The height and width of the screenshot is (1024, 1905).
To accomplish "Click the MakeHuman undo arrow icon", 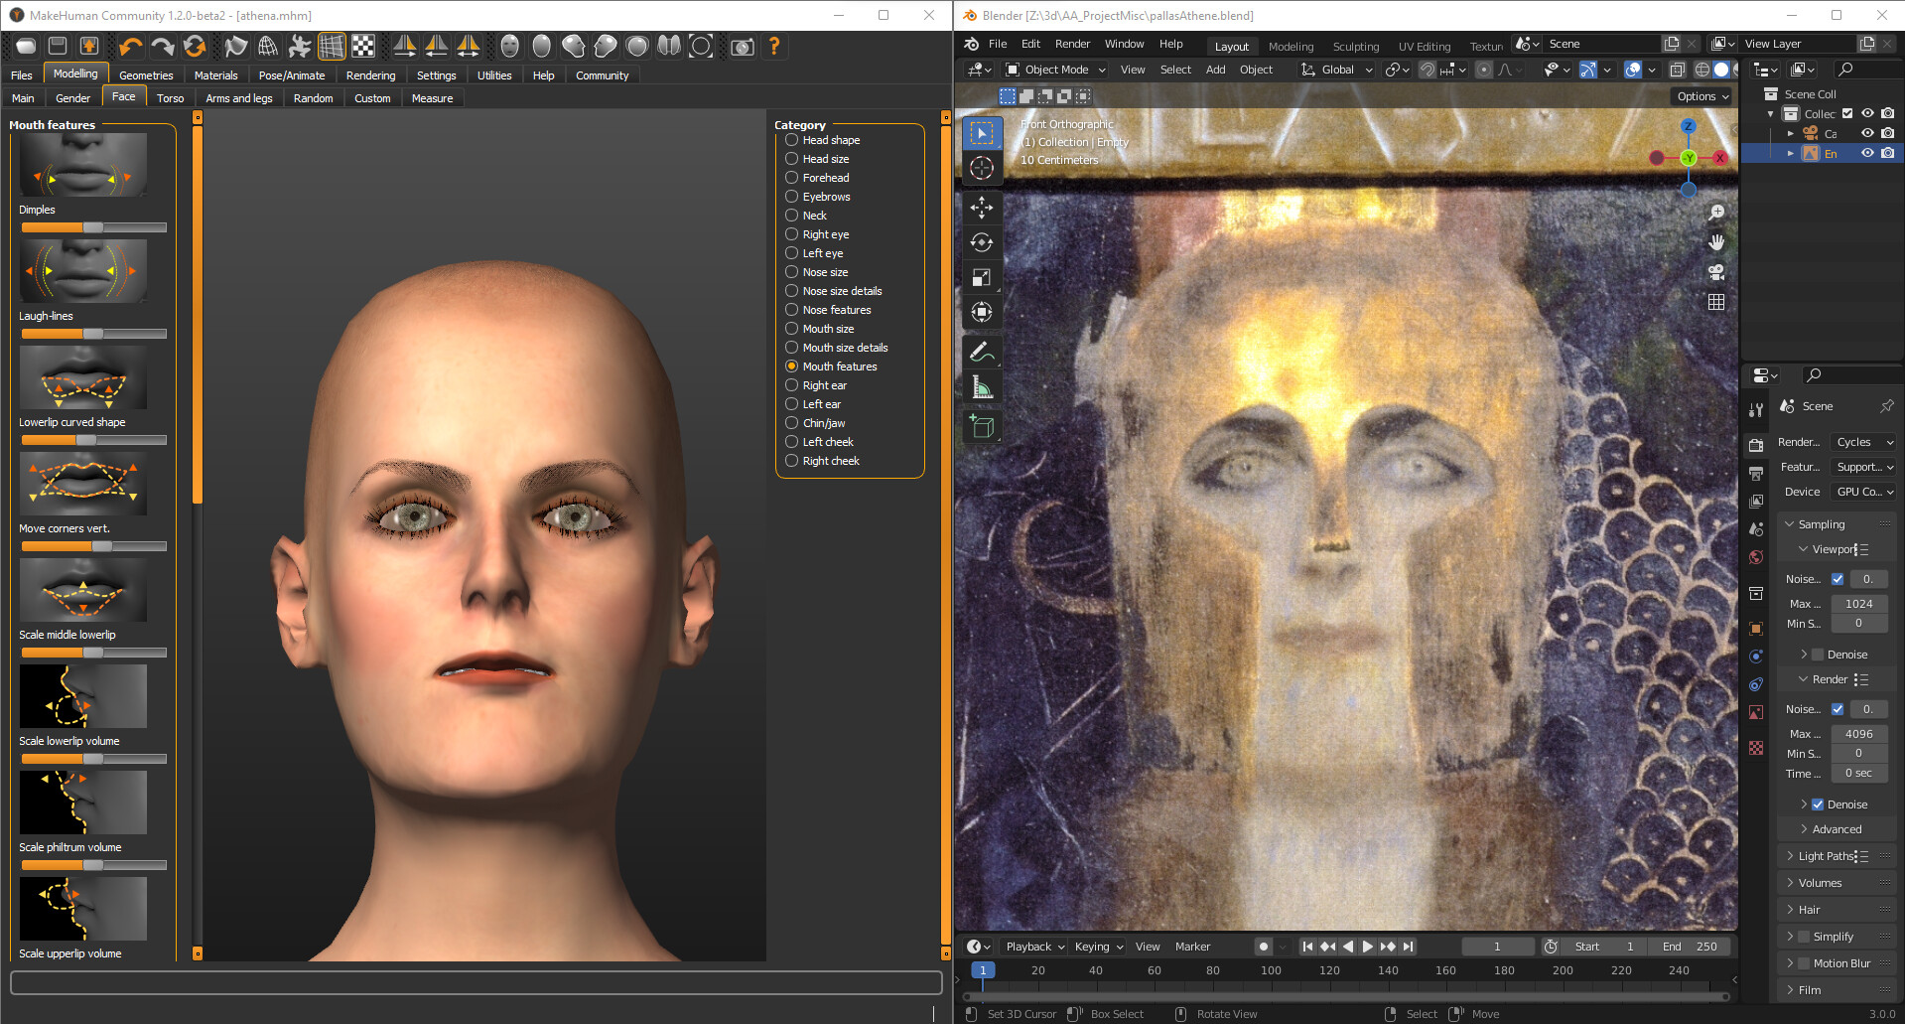I will (130, 46).
